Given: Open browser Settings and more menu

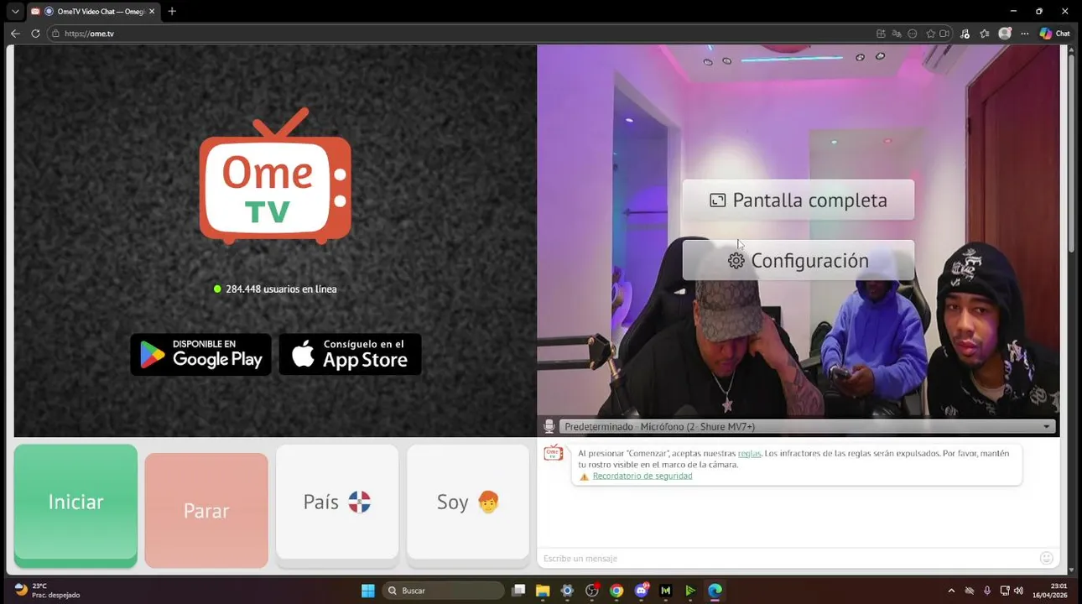Looking at the screenshot, I should pyautogui.click(x=1024, y=34).
